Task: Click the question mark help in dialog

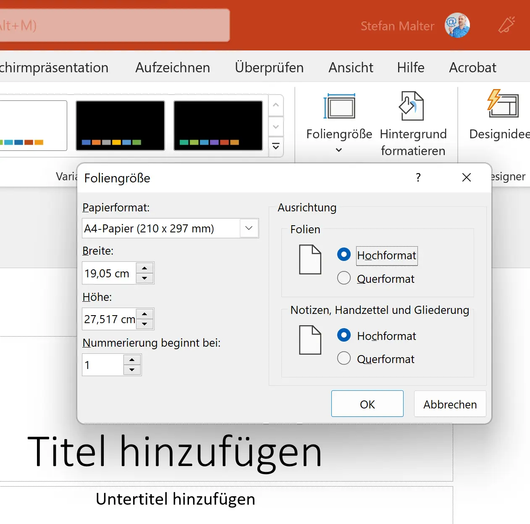Action: pos(418,178)
